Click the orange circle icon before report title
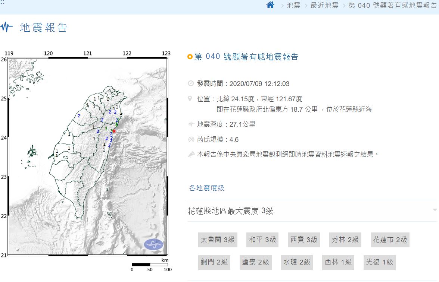Viewport: 439px width, 282px height. coord(190,57)
